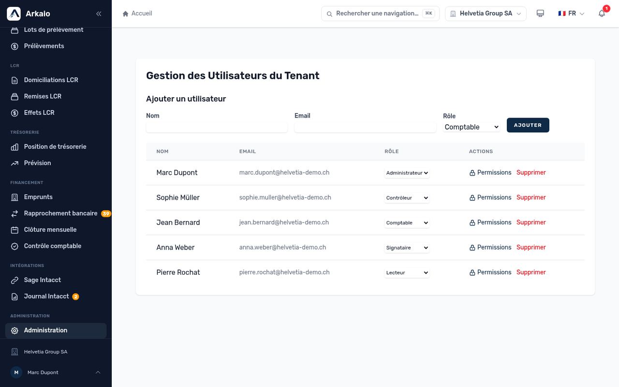The width and height of the screenshot is (619, 387).
Task: Click the Administration gear icon
Action: pyautogui.click(x=15, y=330)
